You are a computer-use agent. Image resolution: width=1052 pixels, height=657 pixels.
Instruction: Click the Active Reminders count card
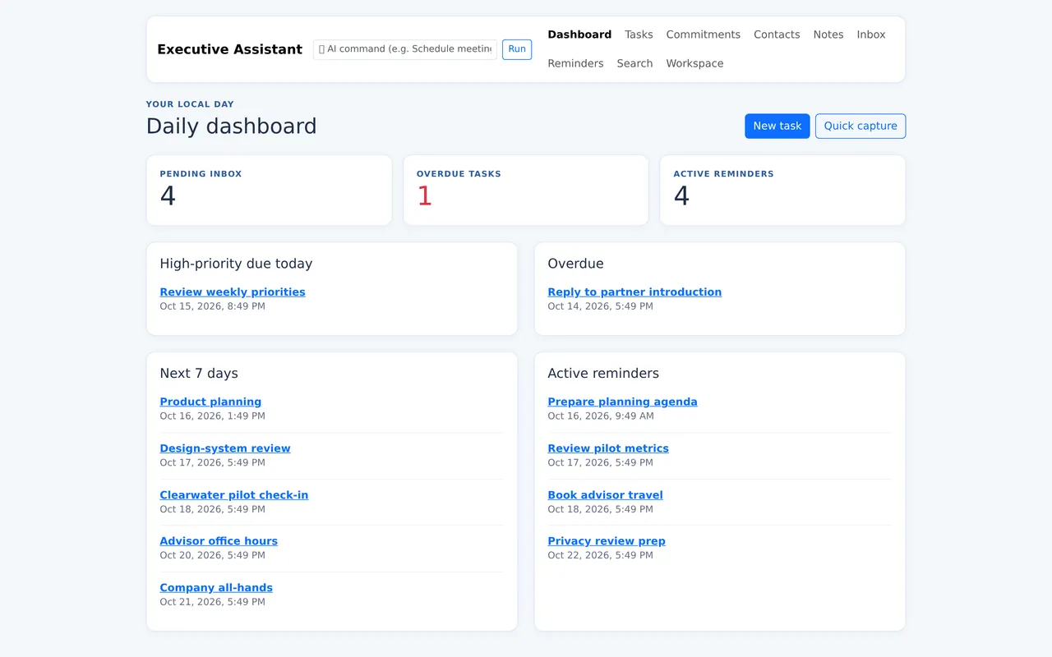point(782,190)
